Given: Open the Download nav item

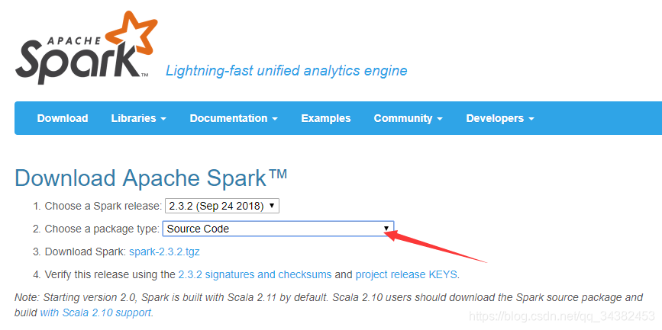Looking at the screenshot, I should 63,118.
